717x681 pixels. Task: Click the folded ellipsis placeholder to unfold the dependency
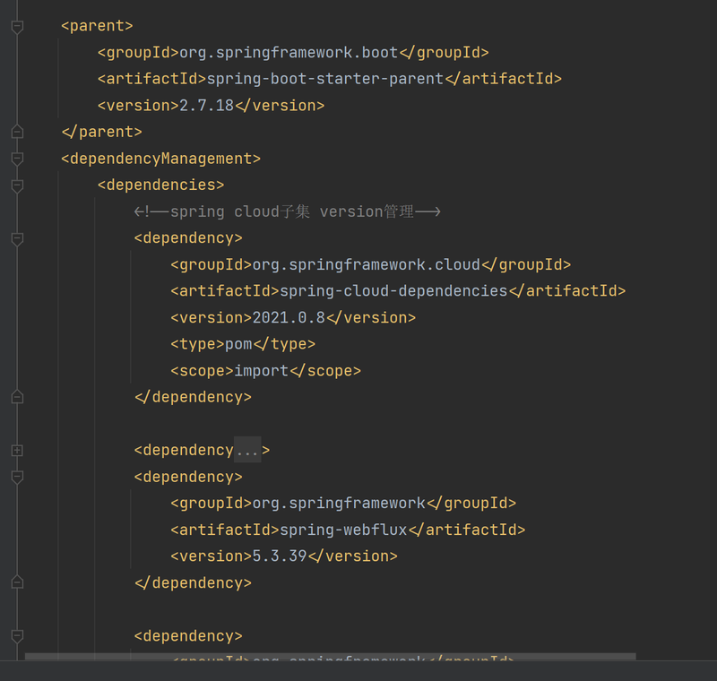[246, 450]
